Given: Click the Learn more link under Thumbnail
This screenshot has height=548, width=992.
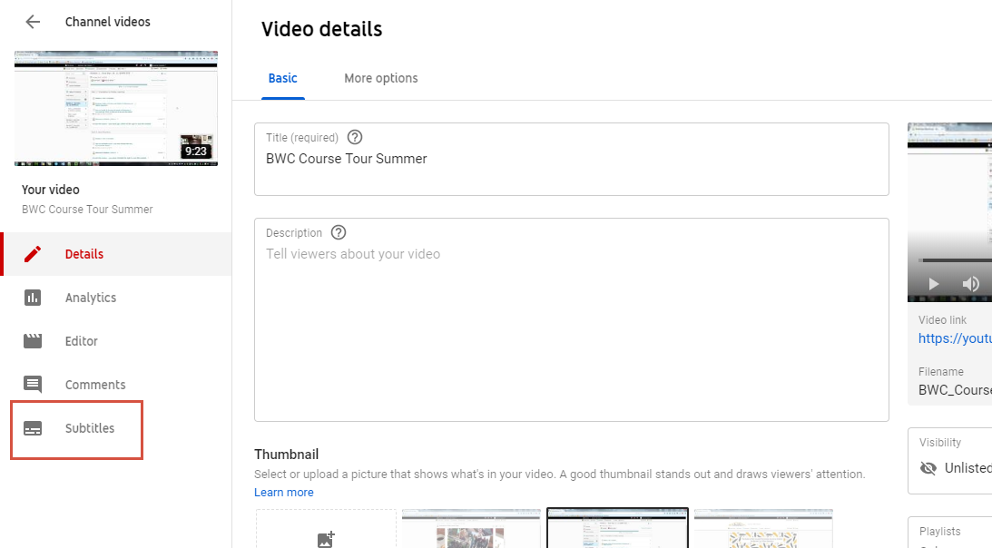Looking at the screenshot, I should (284, 493).
